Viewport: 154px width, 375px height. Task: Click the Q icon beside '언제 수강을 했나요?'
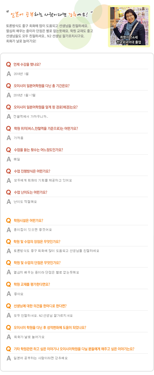[x=9, y=65]
